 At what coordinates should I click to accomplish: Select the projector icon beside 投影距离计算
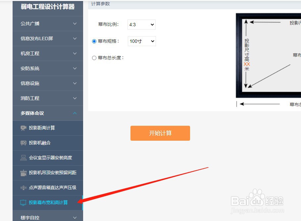pyautogui.click(x=23, y=128)
